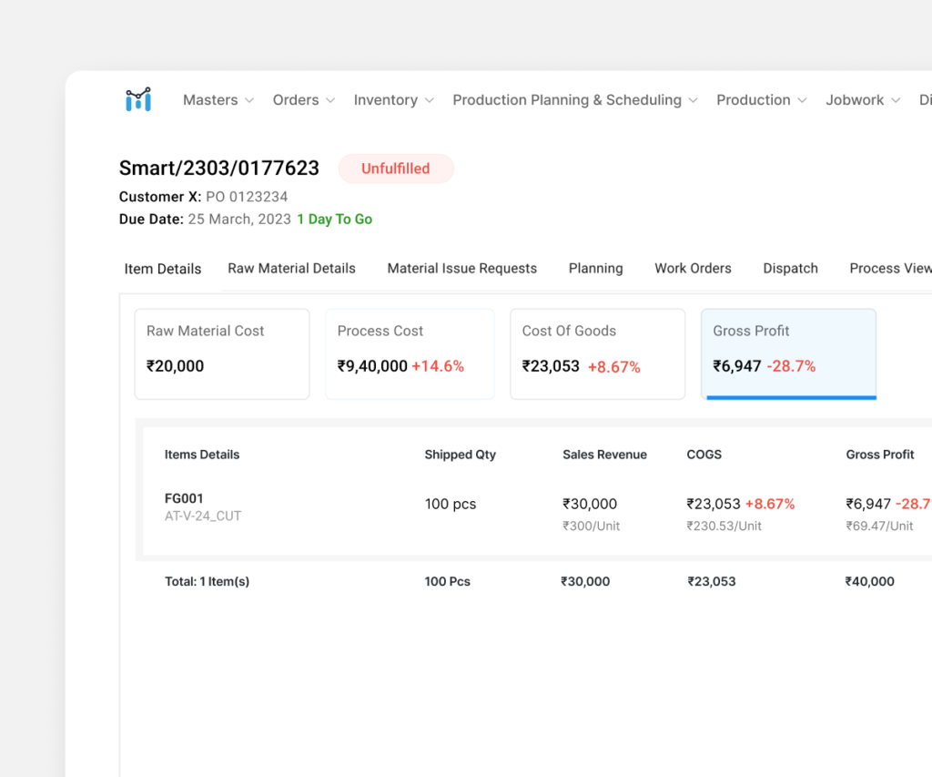Screen dimensions: 932x777
Task: Click item code AT-V-24_CUT
Action: pos(203,516)
